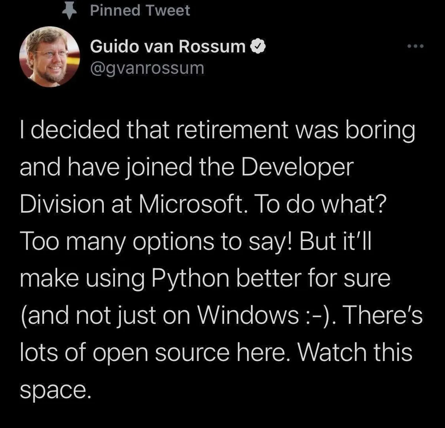This screenshot has height=428, width=445.
Task: Click the word Python in the tweet
Action: pos(191,278)
